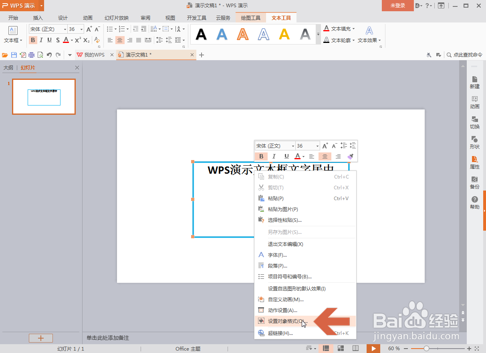The height and width of the screenshot is (353, 486).
Task: Click the 文本框 text box icon
Action: pyautogui.click(x=13, y=30)
